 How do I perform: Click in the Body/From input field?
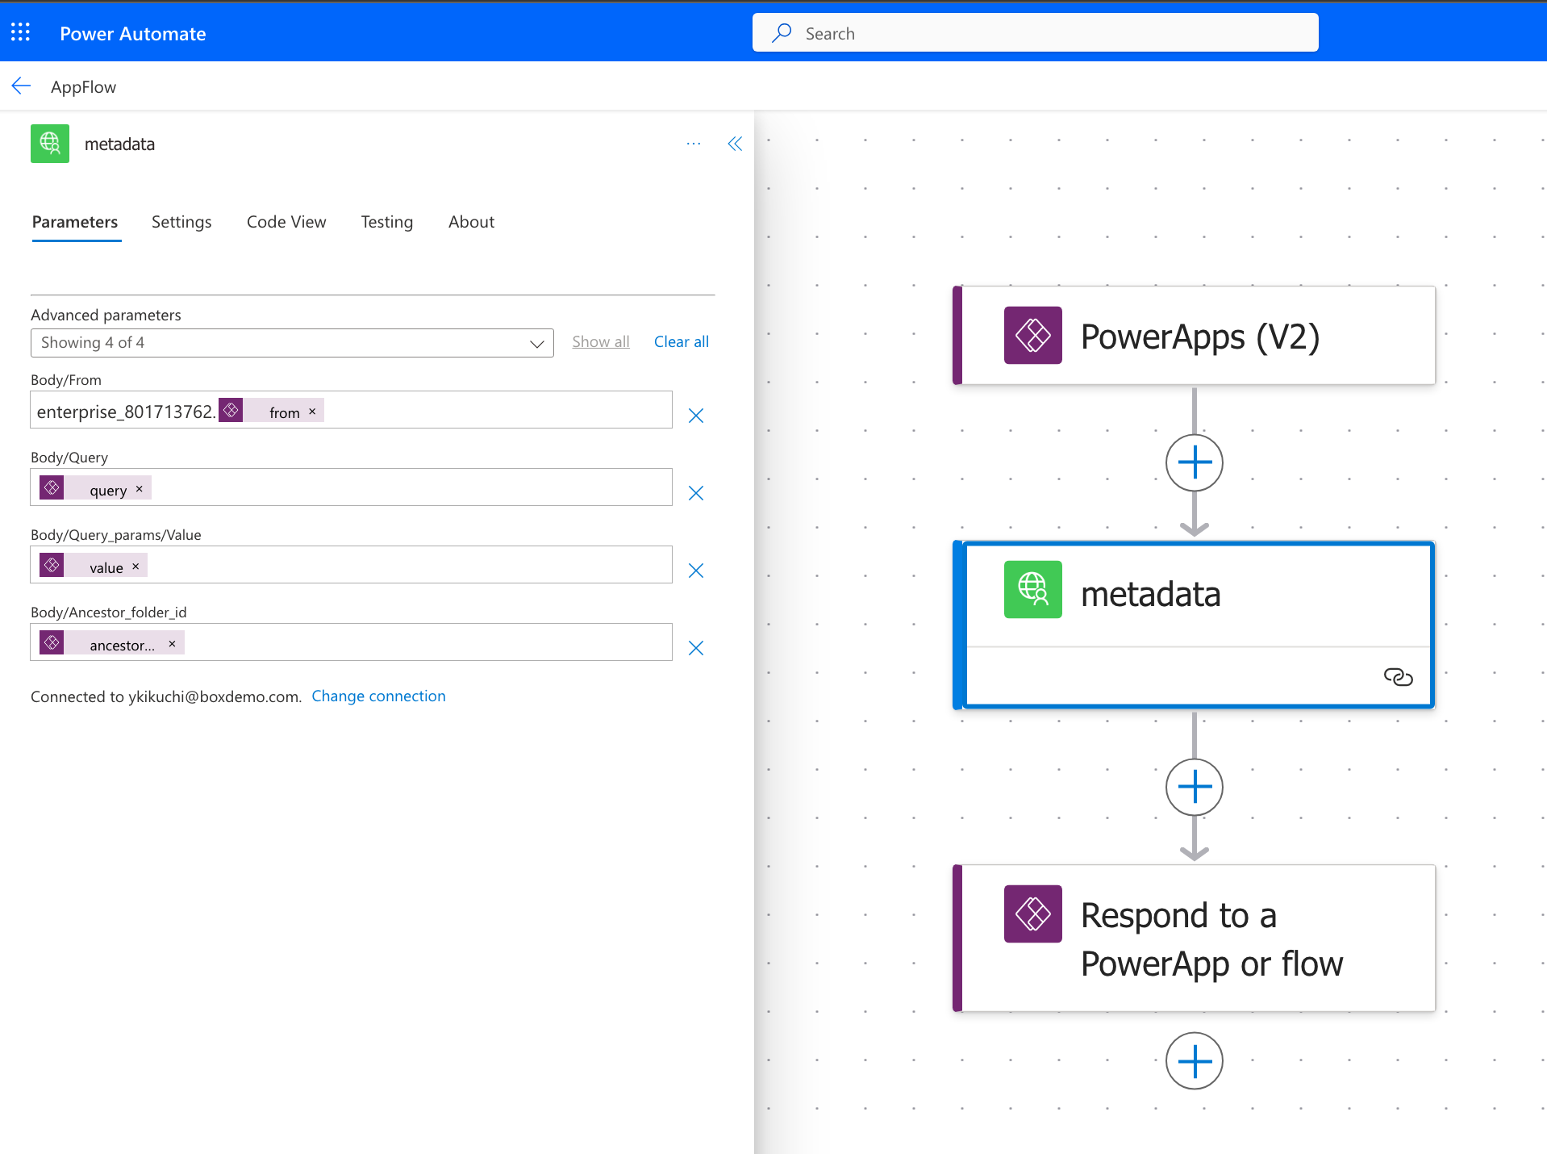pyautogui.click(x=351, y=410)
